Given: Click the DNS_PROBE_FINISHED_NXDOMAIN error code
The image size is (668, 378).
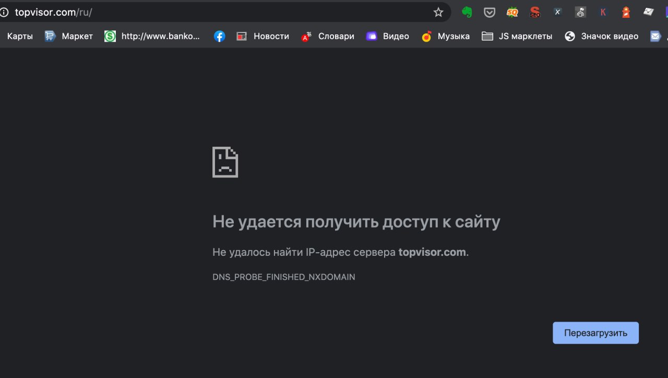Looking at the screenshot, I should [x=284, y=277].
